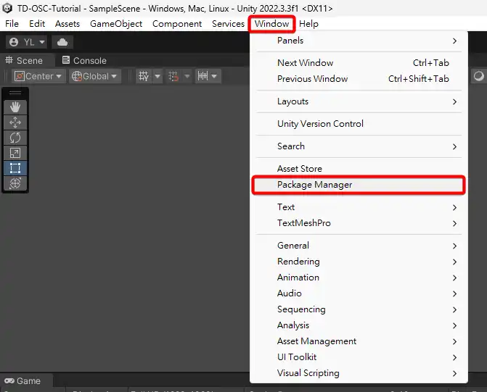Select the Rect tool

coord(15,168)
